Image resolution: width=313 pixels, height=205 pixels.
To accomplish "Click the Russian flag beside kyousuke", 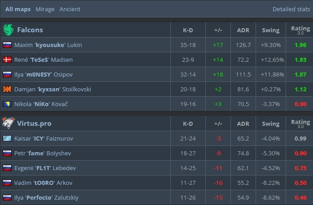I will coord(7,45).
